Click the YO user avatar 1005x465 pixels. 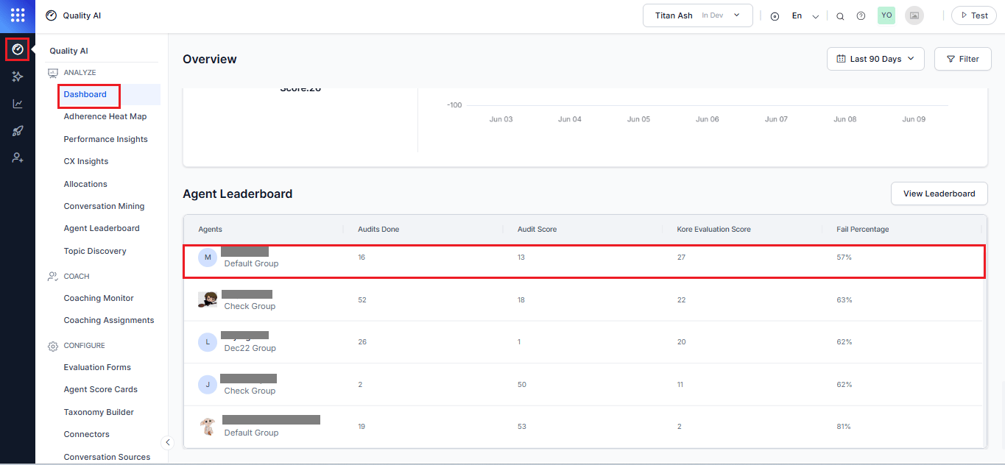[x=886, y=15]
